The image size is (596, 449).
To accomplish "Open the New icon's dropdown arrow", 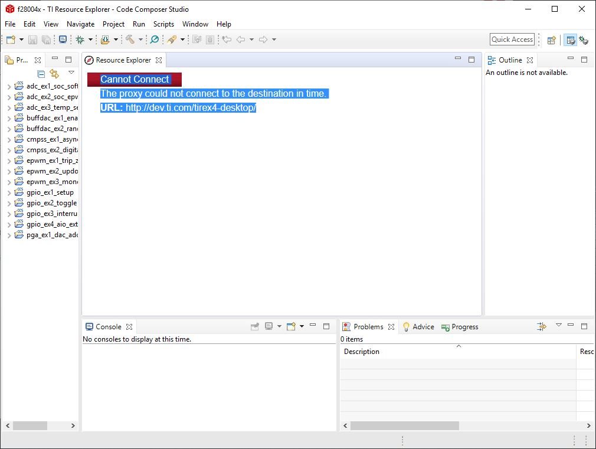I will (x=21, y=40).
